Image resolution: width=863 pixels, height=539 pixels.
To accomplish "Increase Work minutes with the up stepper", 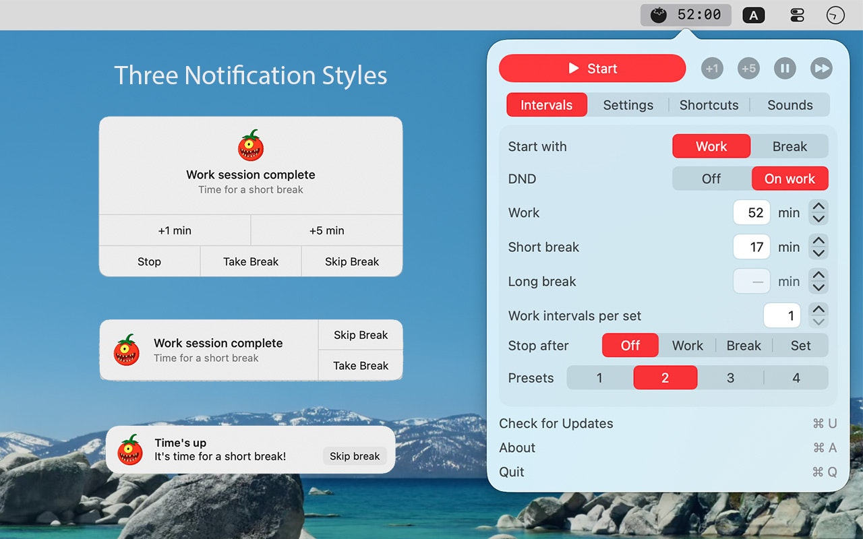I will 819,208.
